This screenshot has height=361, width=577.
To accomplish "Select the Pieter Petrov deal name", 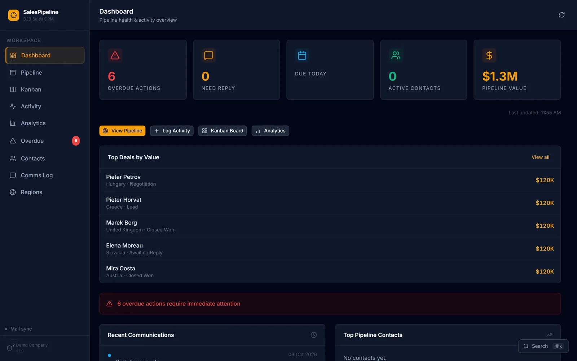I will 123,177.
